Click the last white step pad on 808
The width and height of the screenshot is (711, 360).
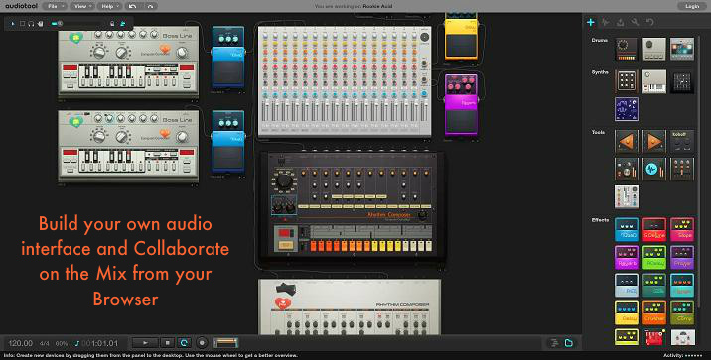[429, 246]
